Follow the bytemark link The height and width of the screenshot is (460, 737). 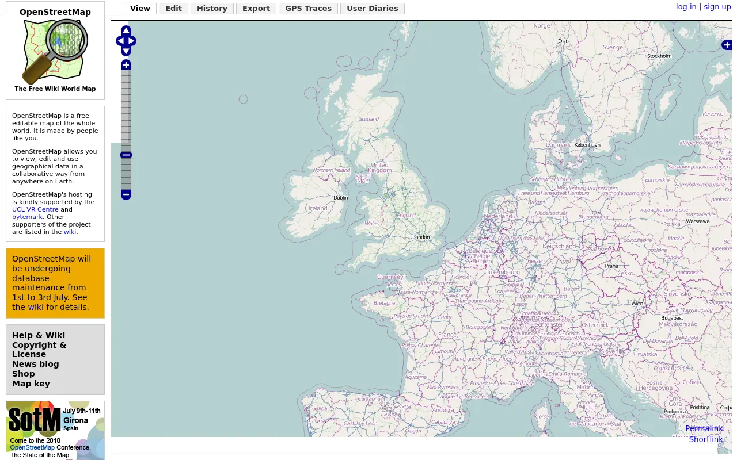point(27,217)
